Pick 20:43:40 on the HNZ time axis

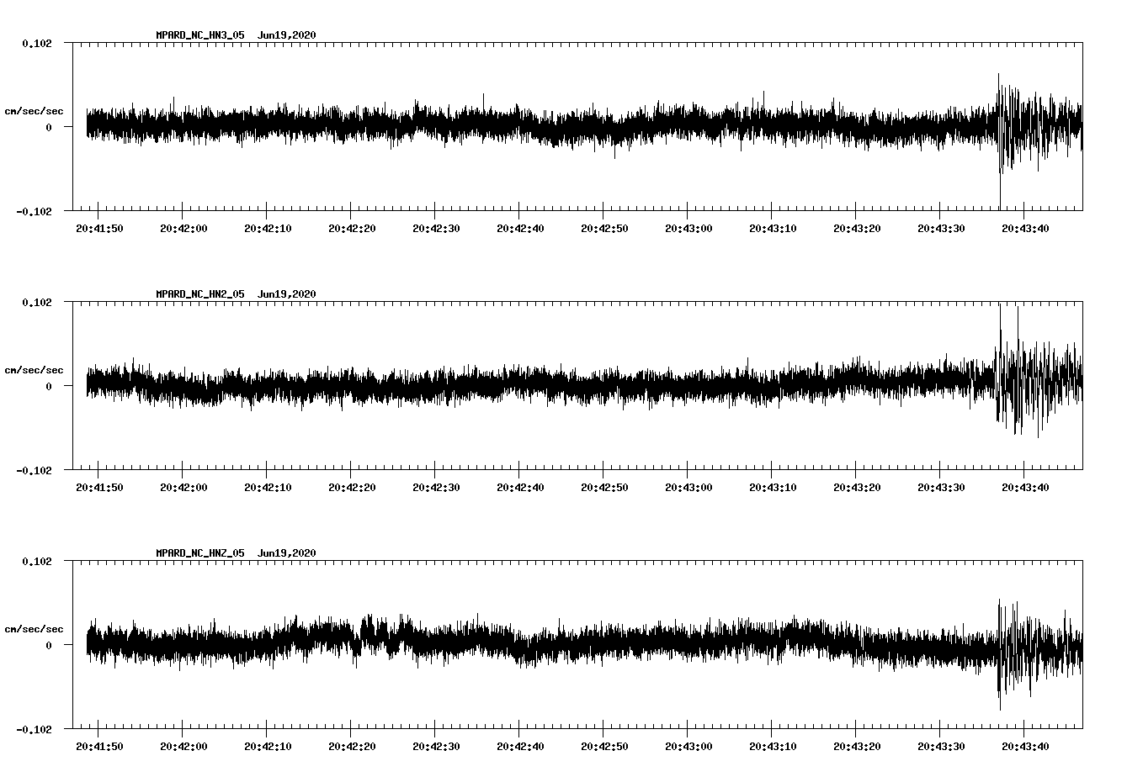tap(1025, 746)
